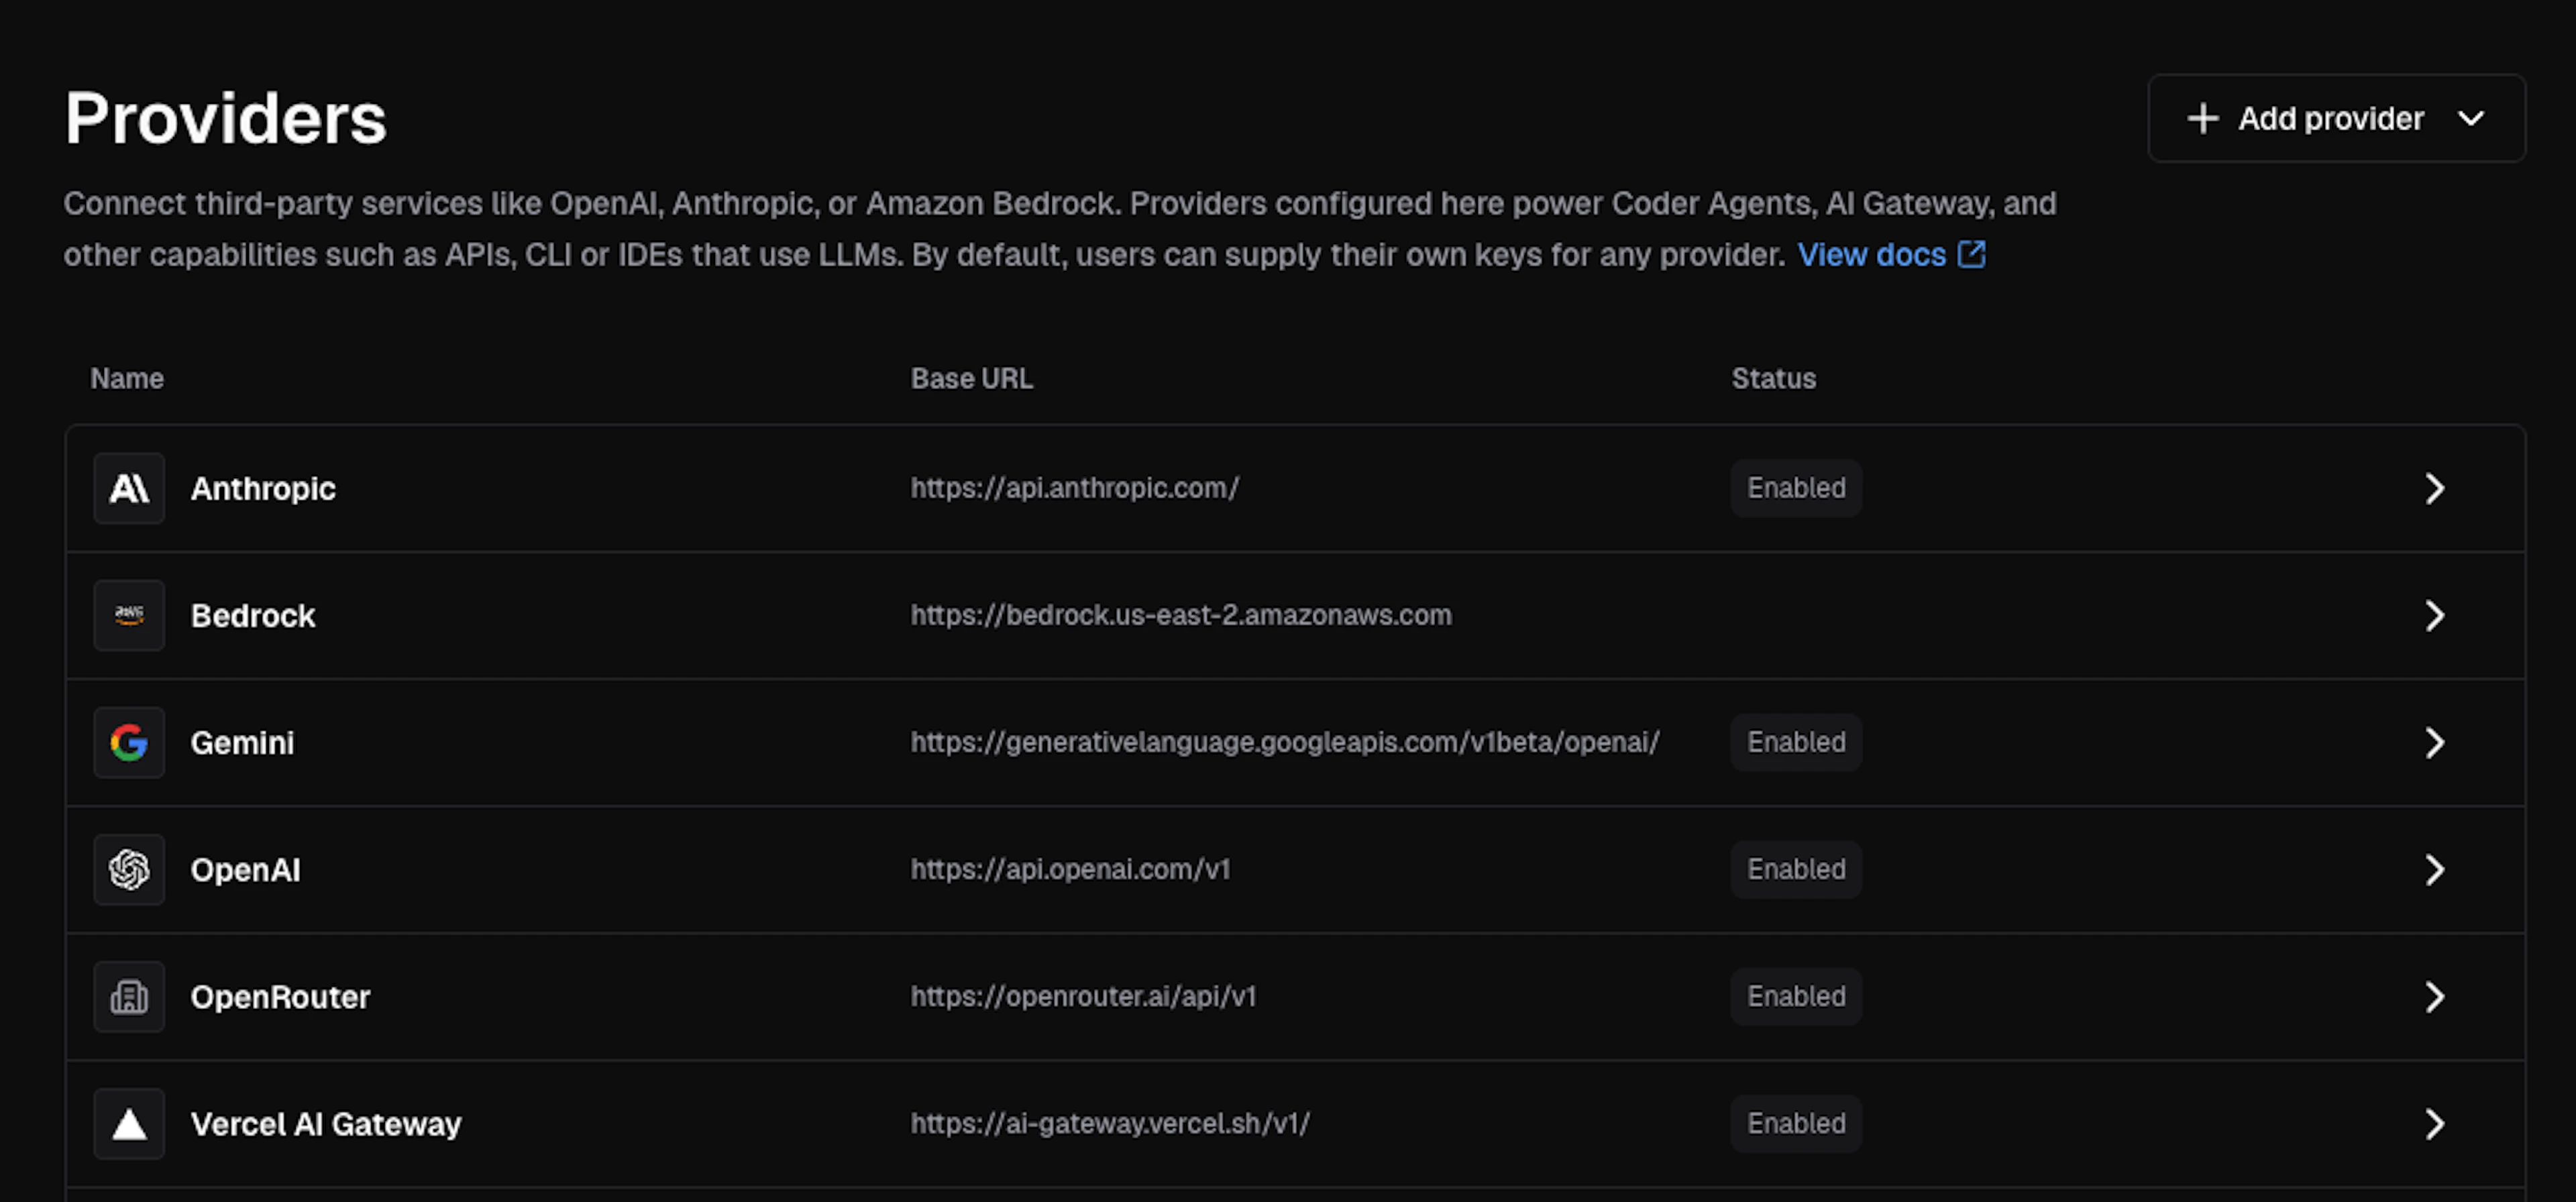Viewport: 2576px width, 1202px height.
Task: Click the Anthropic logo icon
Action: click(129, 488)
